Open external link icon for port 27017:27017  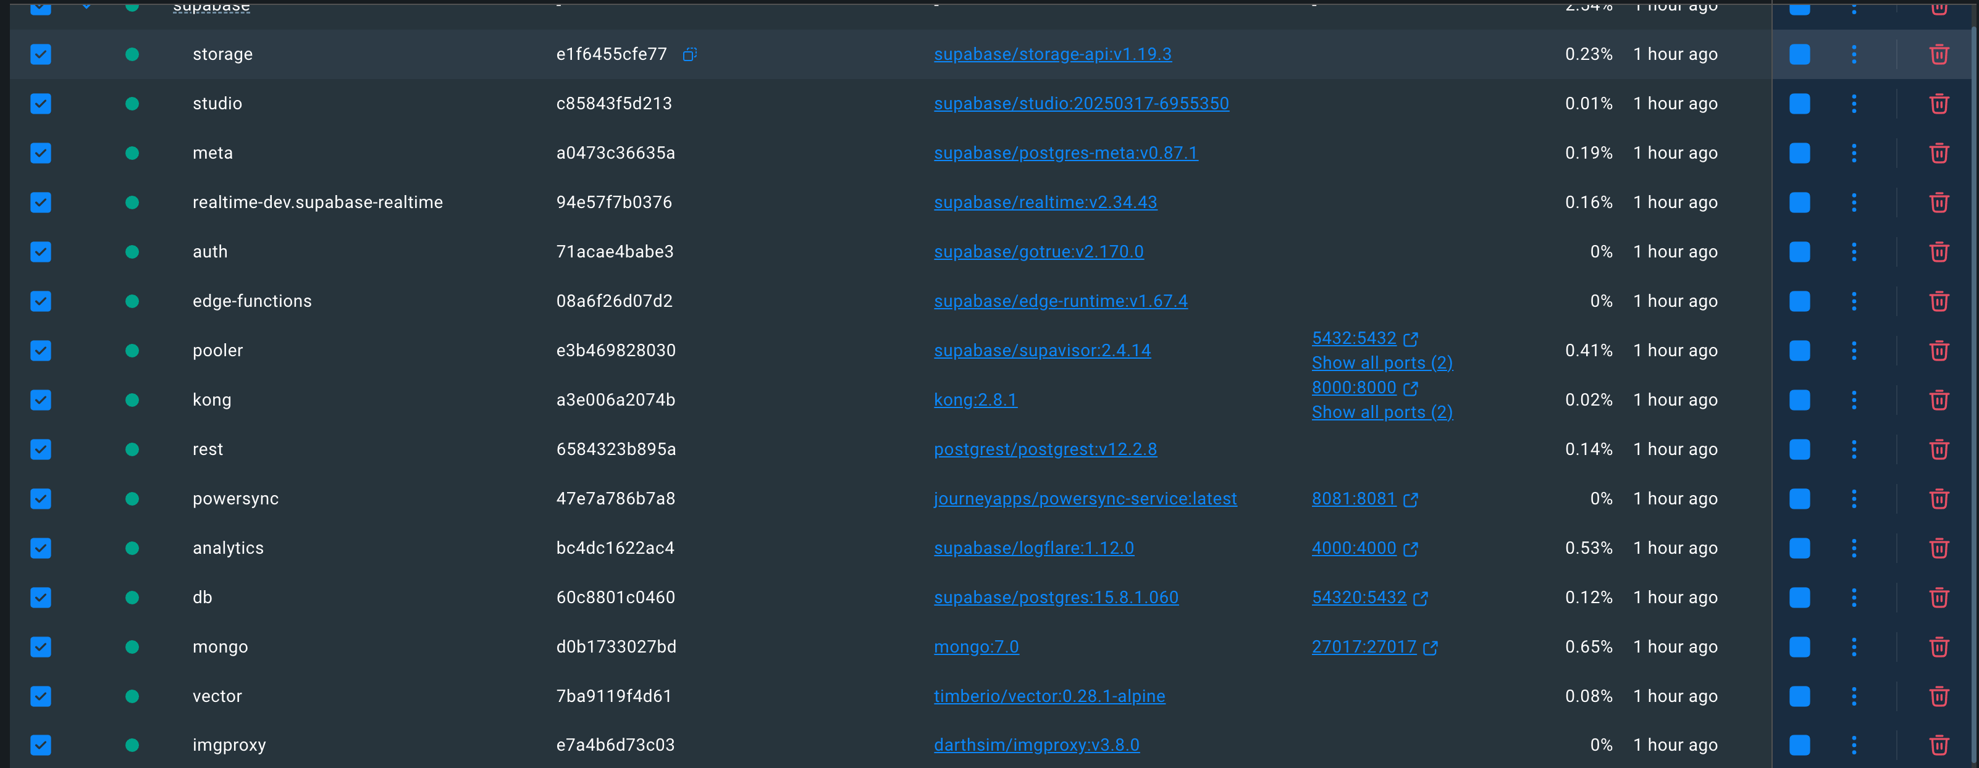1431,648
